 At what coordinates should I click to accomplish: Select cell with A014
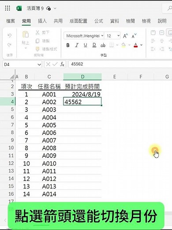[49, 194]
